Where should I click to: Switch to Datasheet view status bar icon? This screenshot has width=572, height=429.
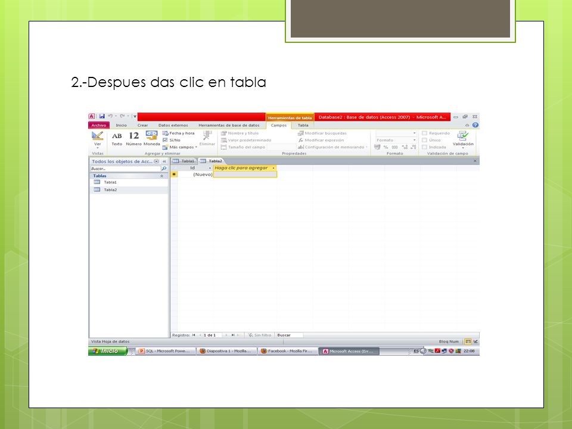point(468,341)
